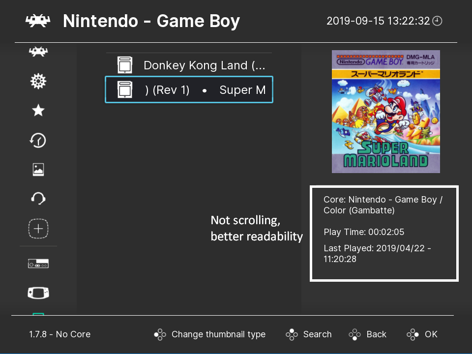
Task: Open the Favorites star tab
Action: [38, 110]
